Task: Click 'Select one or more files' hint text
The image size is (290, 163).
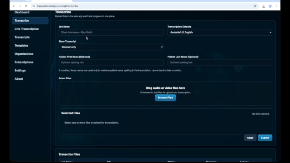Action: (x=92, y=123)
